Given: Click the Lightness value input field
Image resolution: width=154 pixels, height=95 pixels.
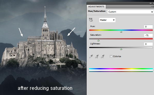Looking at the screenshot, I should click(148, 44).
